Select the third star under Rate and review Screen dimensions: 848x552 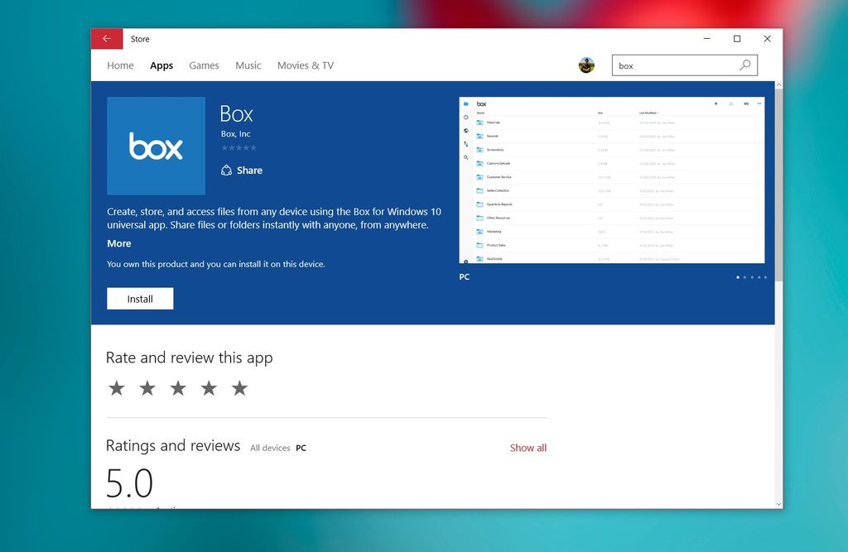point(178,387)
